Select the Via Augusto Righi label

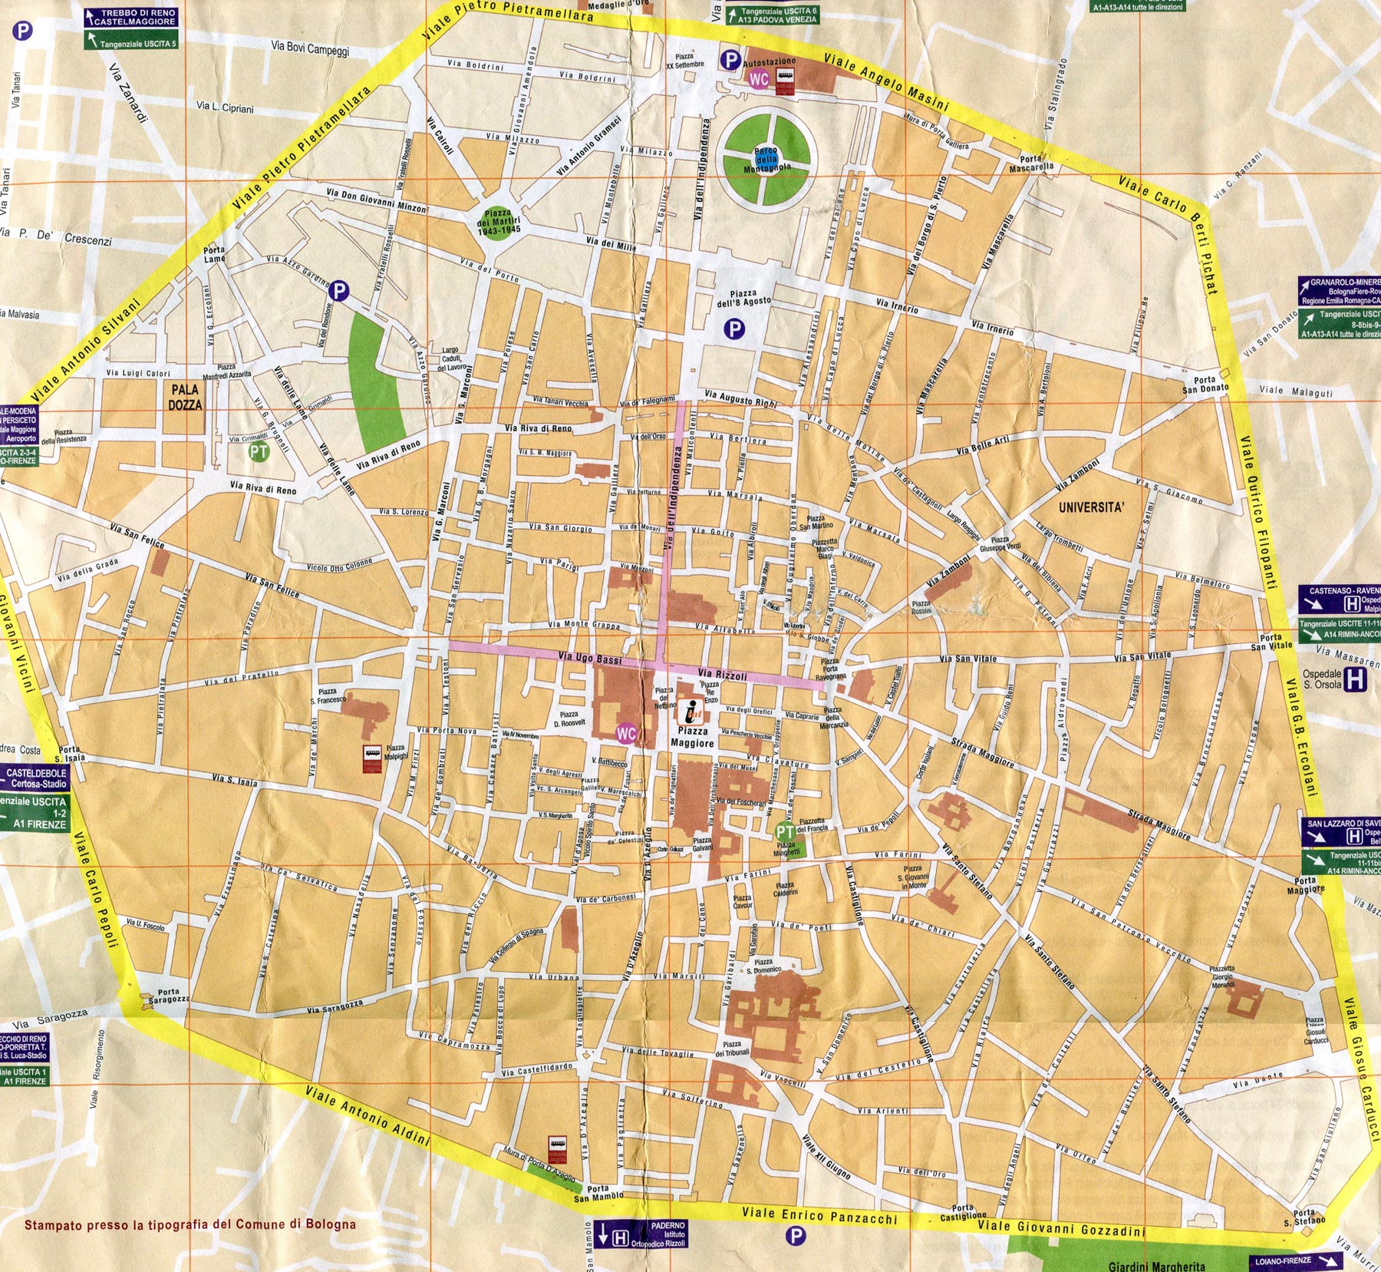click(740, 398)
